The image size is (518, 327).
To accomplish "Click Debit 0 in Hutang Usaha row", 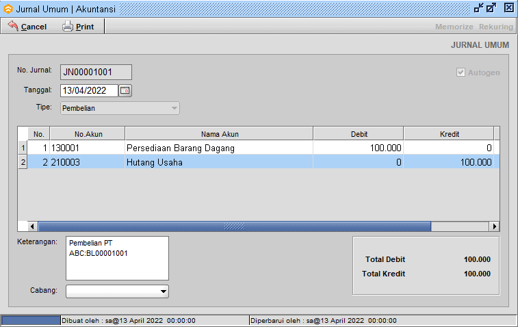I will 358,162.
